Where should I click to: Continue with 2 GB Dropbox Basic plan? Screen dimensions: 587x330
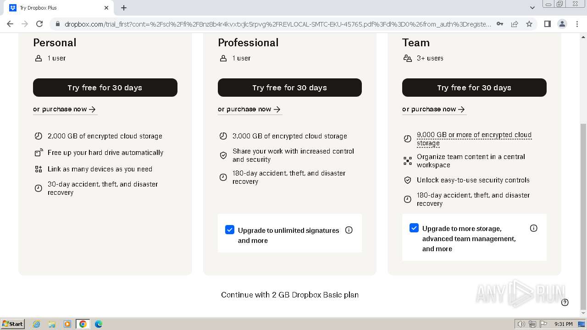[290, 295]
